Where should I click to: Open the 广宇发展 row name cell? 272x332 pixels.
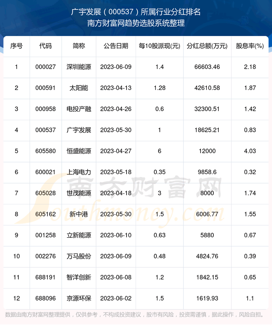pyautogui.click(x=79, y=130)
